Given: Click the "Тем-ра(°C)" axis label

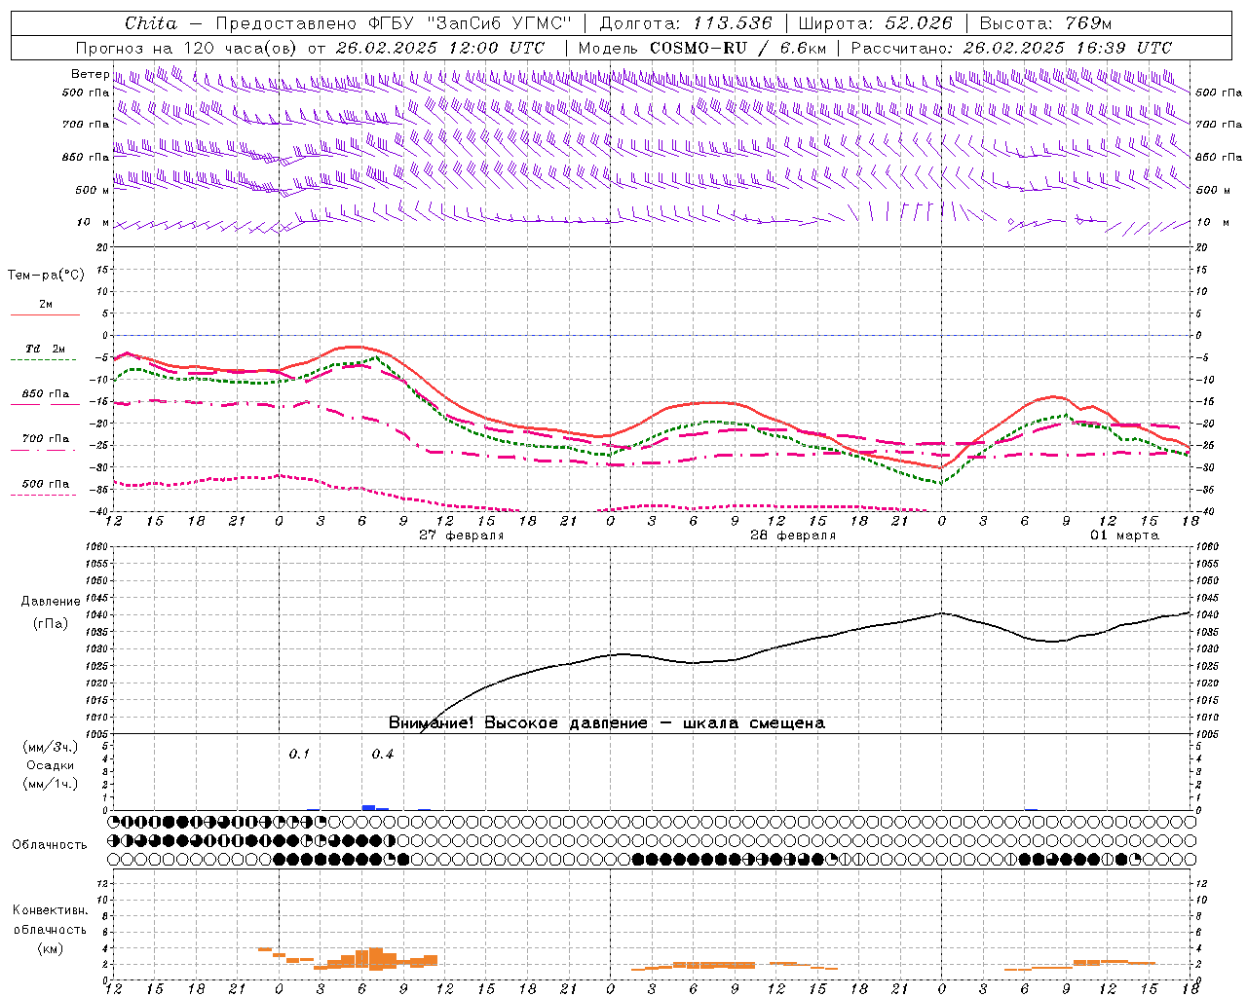Looking at the screenshot, I should click(x=46, y=276).
